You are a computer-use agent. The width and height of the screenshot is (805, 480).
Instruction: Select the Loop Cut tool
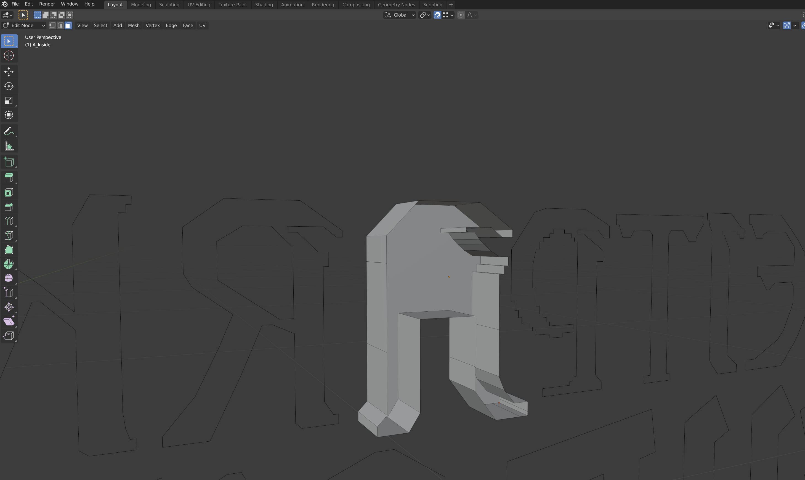(x=9, y=221)
